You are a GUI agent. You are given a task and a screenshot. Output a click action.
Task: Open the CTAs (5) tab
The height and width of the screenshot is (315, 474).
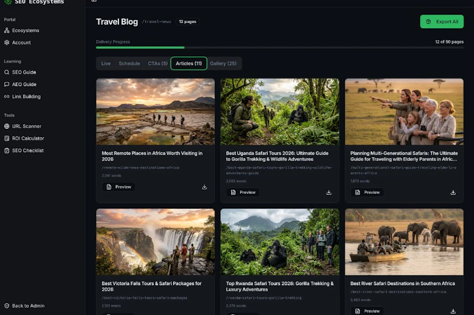pyautogui.click(x=158, y=63)
